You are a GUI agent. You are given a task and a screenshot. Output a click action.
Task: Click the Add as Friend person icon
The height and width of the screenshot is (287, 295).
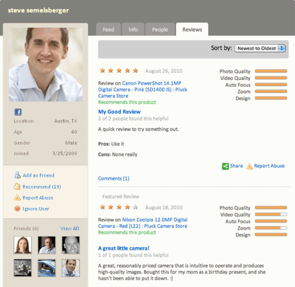[x=18, y=175]
